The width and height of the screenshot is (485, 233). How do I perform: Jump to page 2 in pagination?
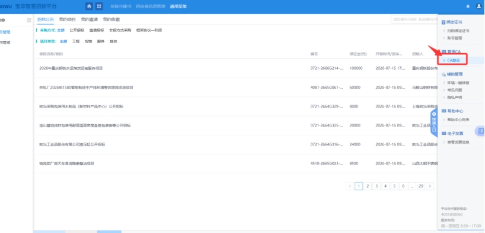(368, 186)
